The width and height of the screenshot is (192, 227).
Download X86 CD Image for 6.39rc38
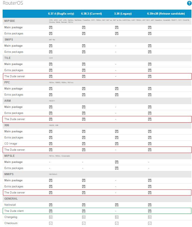click(x=150, y=144)
